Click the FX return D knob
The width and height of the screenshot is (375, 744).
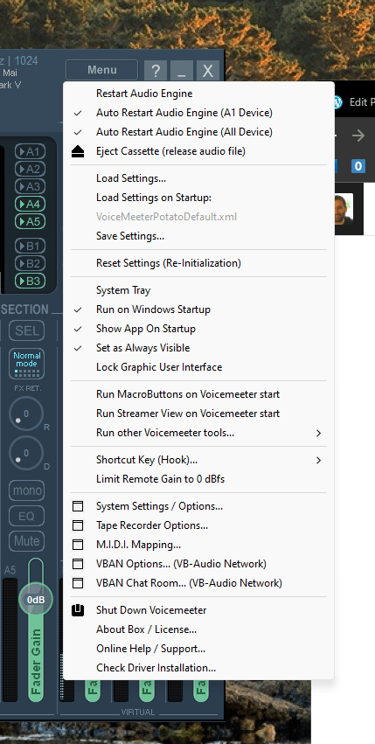(25, 454)
